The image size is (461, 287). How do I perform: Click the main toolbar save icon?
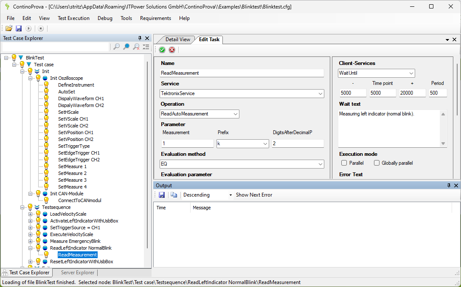(19, 28)
